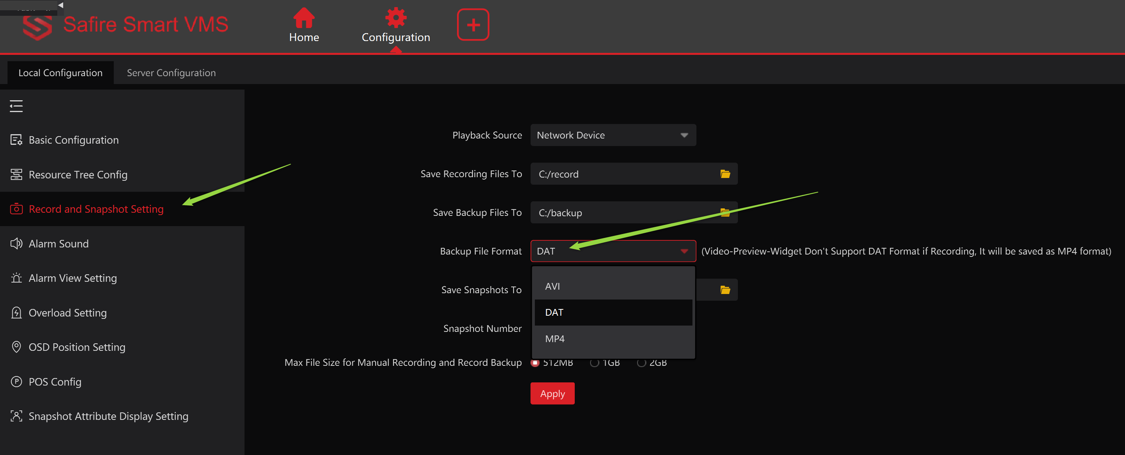This screenshot has height=455, width=1125.
Task: Click the Safire Smart VMS title text
Action: pyautogui.click(x=145, y=24)
